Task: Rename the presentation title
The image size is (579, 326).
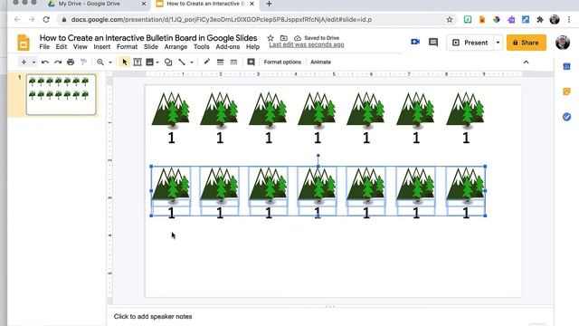Action: [x=148, y=38]
